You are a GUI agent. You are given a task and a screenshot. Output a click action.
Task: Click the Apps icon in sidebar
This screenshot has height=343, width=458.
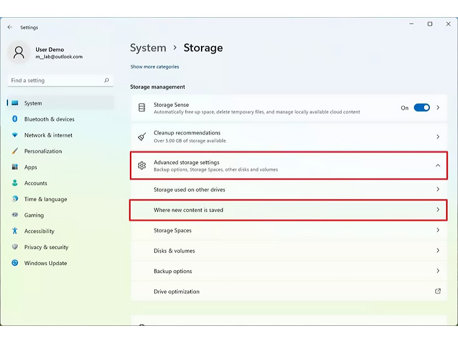15,167
